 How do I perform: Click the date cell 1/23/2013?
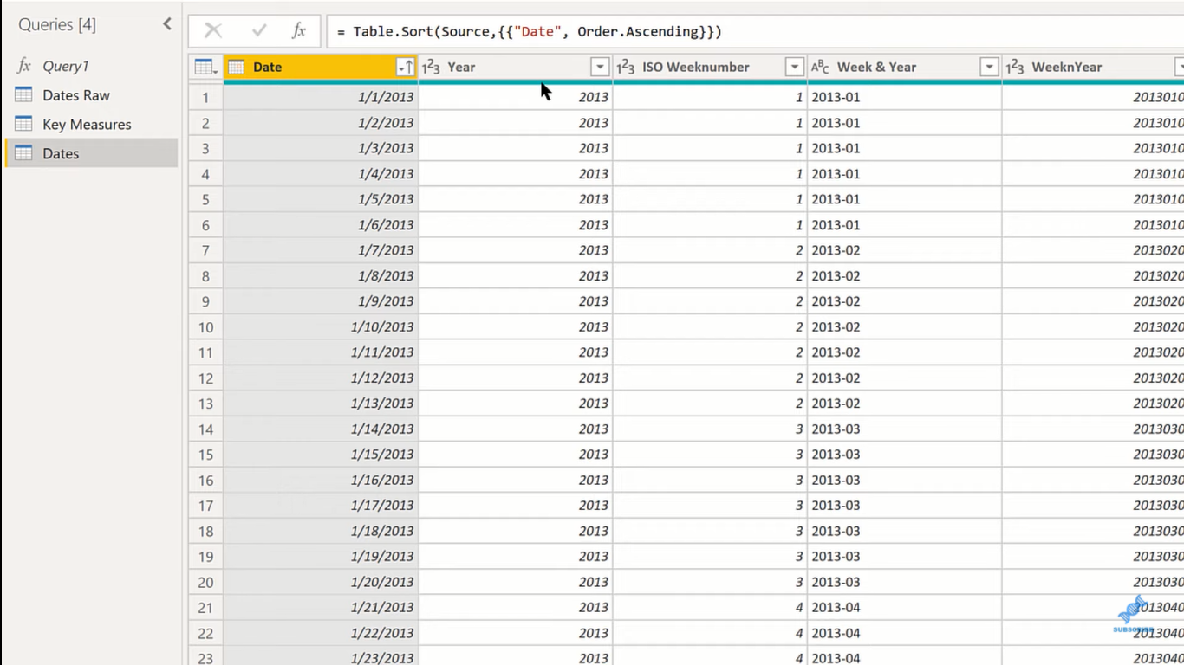[x=321, y=656]
